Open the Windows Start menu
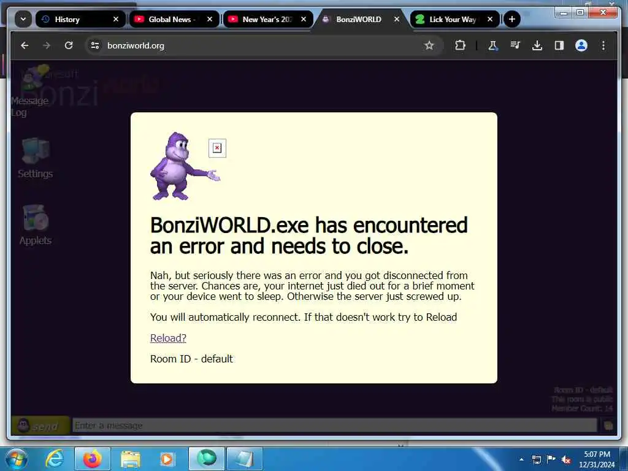628x471 pixels. [x=17, y=459]
